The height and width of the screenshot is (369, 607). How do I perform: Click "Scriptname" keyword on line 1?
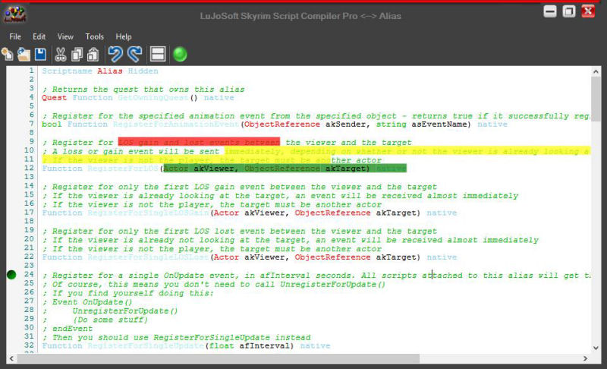(67, 71)
